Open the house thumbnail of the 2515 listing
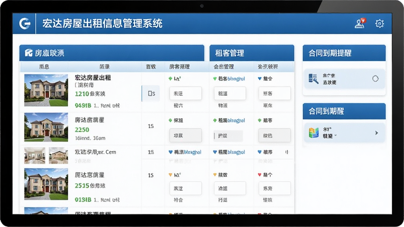 (x=46, y=184)
